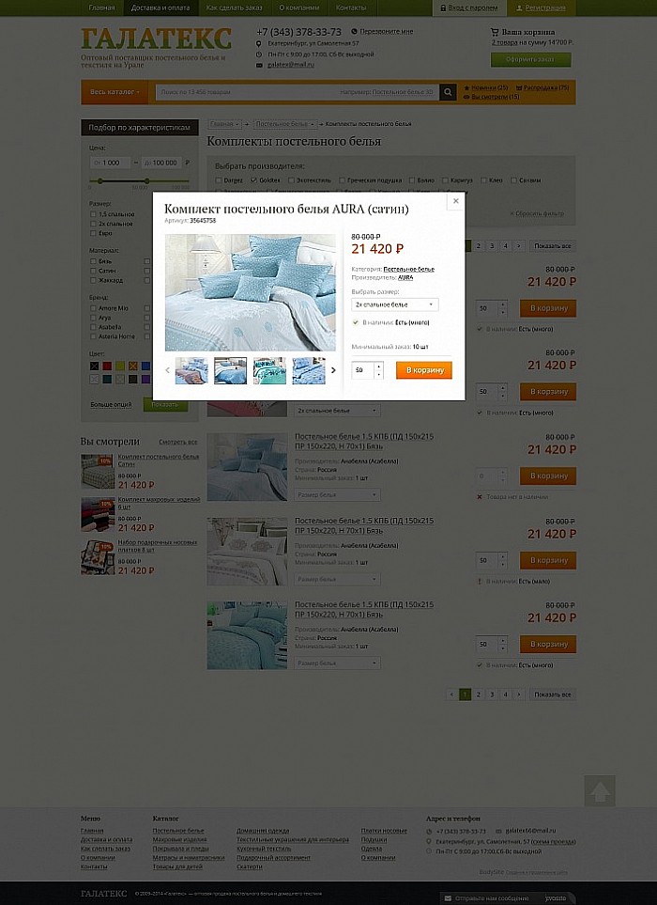Click the search magnifier icon
The width and height of the screenshot is (657, 905).
tap(448, 92)
